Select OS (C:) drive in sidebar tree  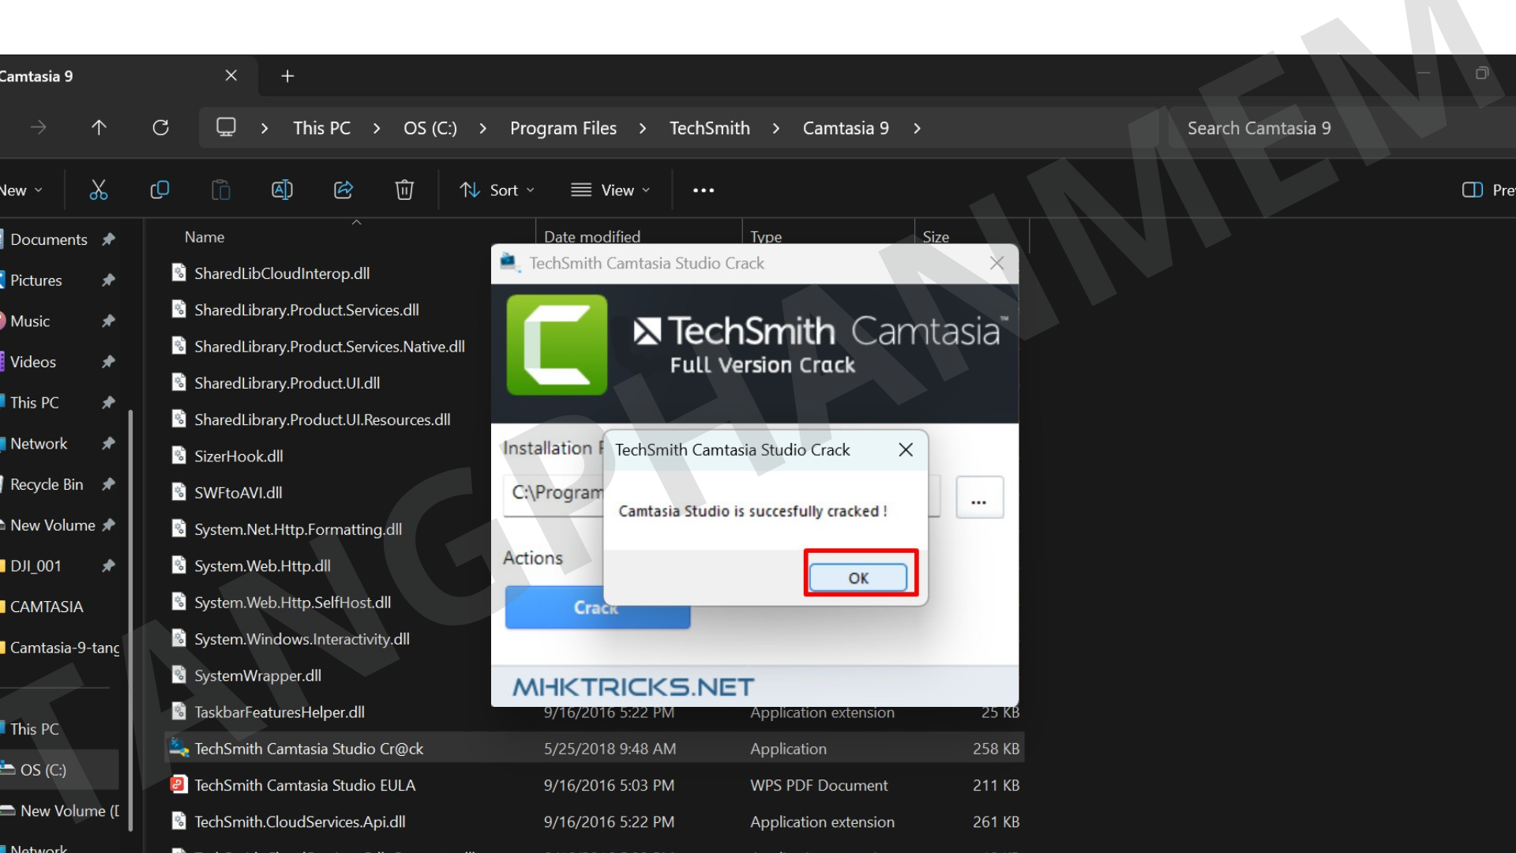point(43,770)
